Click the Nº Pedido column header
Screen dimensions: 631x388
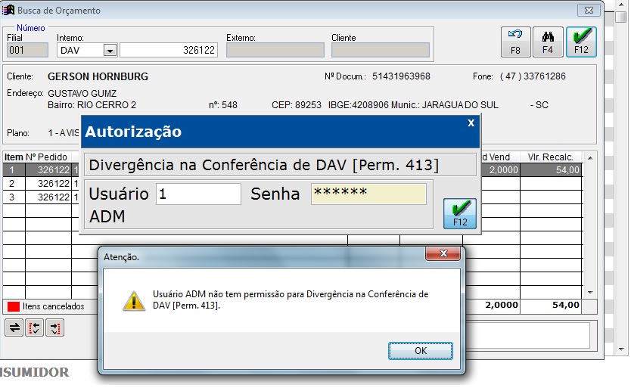click(x=46, y=157)
